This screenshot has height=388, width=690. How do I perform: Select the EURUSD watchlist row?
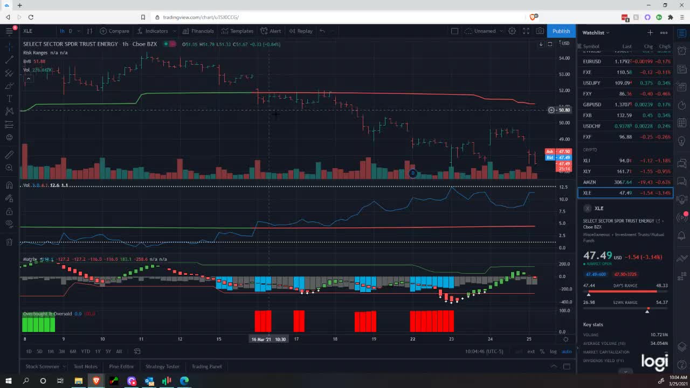tap(625, 61)
